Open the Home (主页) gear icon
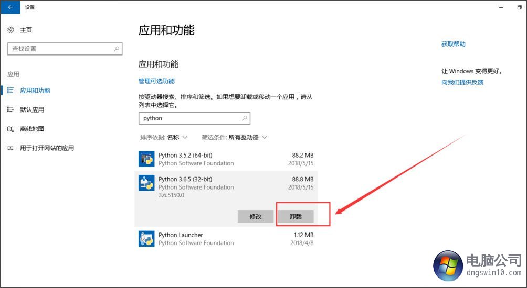Screen dimensions: 527x288 (10, 30)
